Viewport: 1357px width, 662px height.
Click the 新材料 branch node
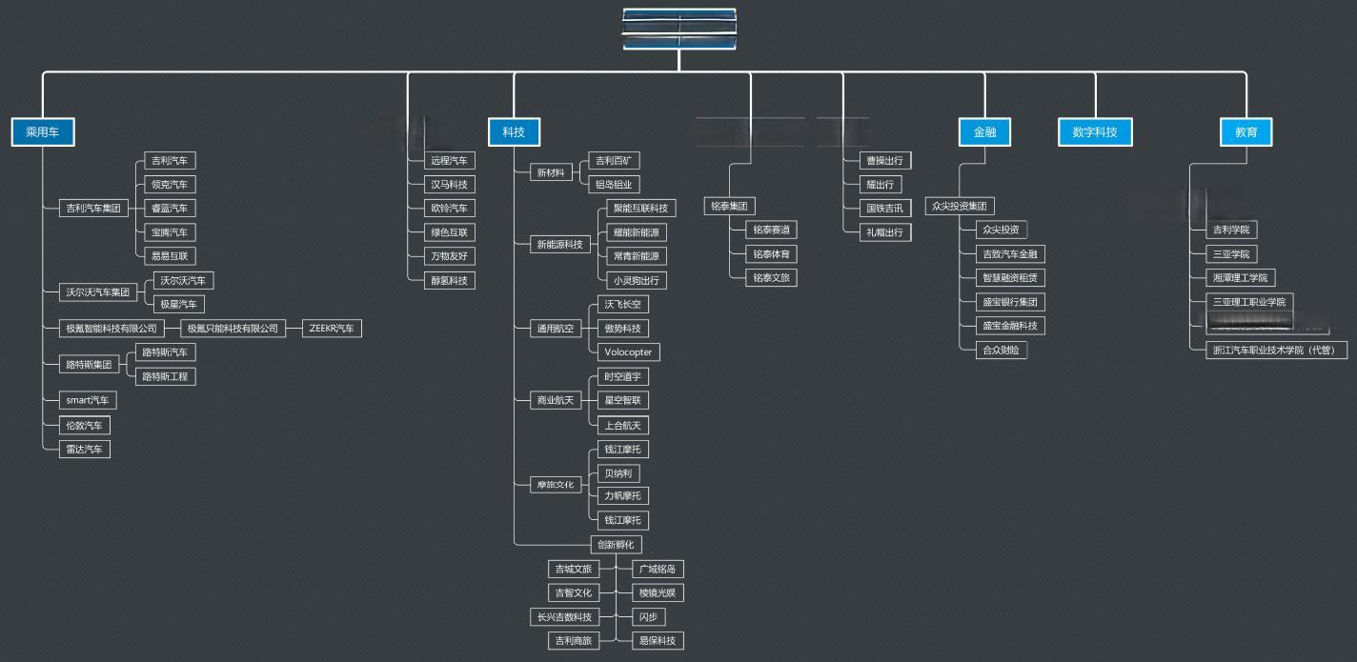(551, 172)
